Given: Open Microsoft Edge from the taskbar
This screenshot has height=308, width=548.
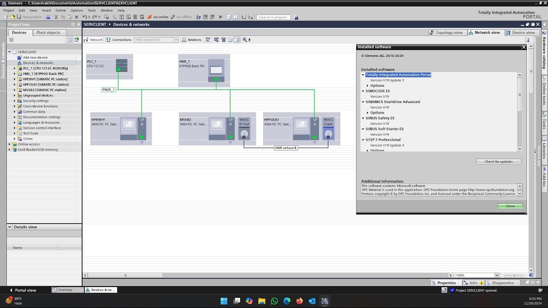Looking at the screenshot, I should (x=287, y=301).
